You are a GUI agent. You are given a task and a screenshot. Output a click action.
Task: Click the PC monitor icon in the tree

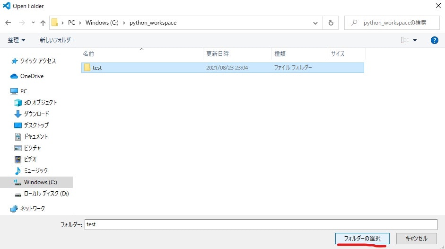pyautogui.click(x=14, y=91)
